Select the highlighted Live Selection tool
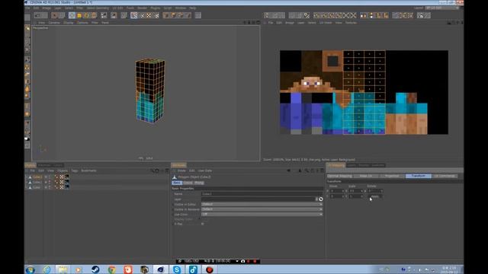 72,15
